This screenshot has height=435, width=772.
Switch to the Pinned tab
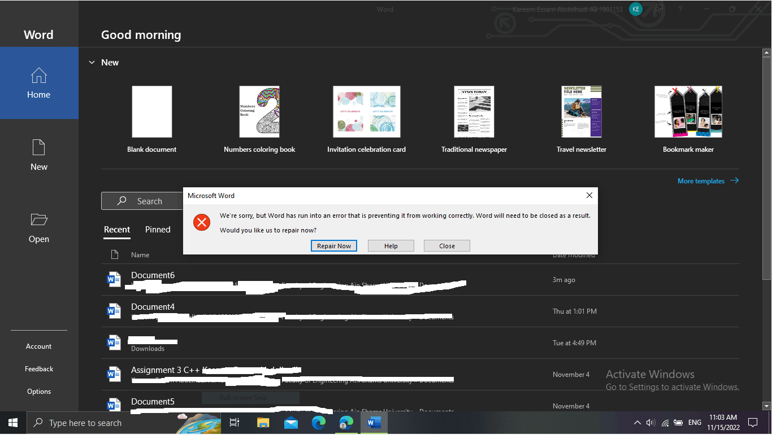(158, 230)
